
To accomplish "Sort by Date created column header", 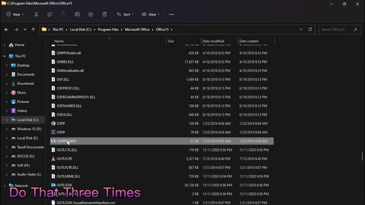I will pos(249,41).
